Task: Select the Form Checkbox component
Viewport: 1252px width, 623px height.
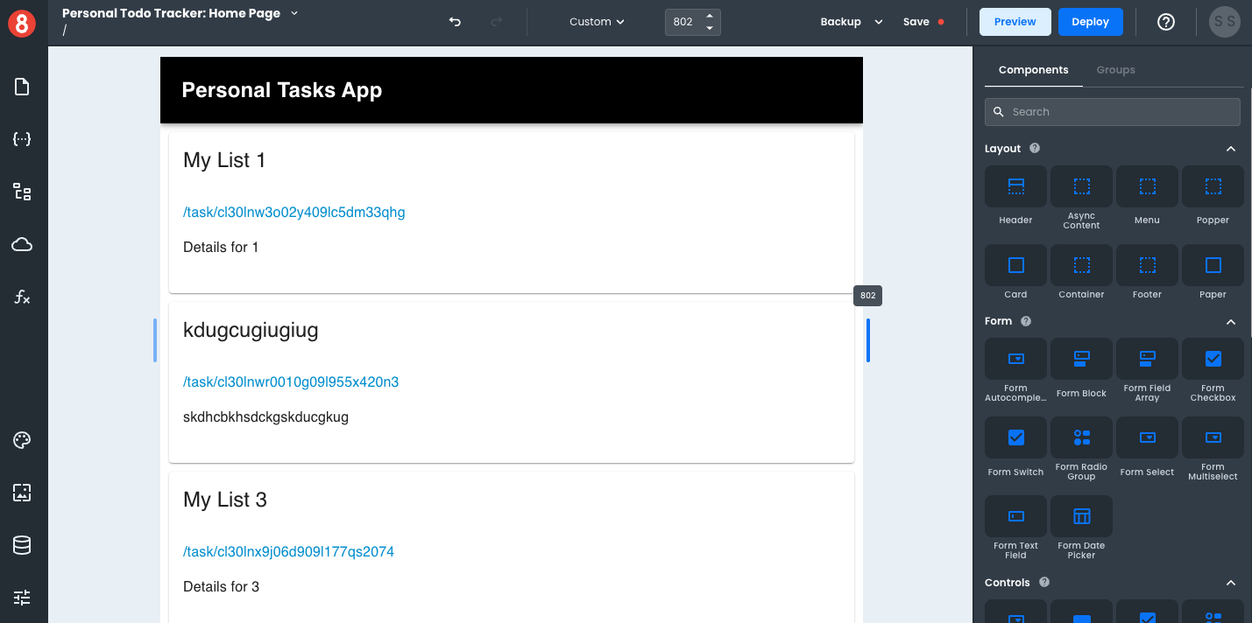Action: click(x=1213, y=369)
